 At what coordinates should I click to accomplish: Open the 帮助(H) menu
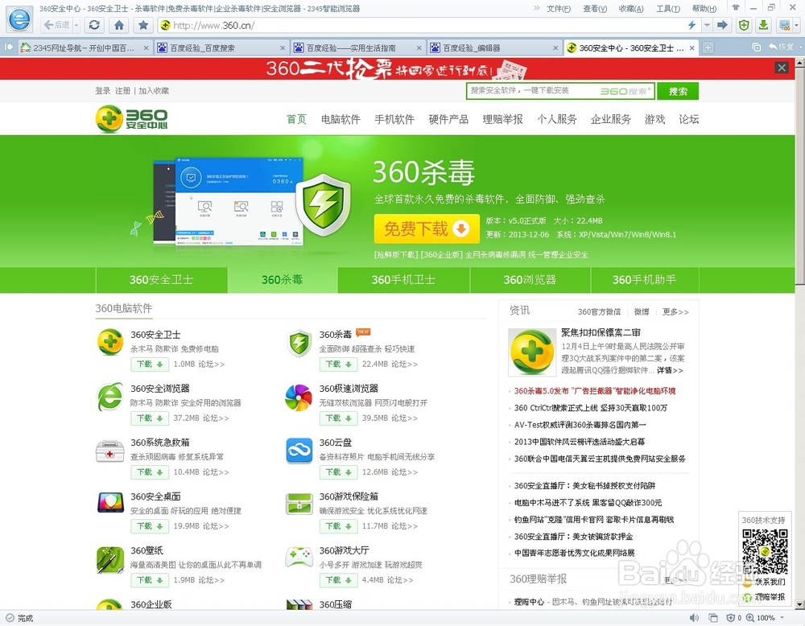click(704, 8)
